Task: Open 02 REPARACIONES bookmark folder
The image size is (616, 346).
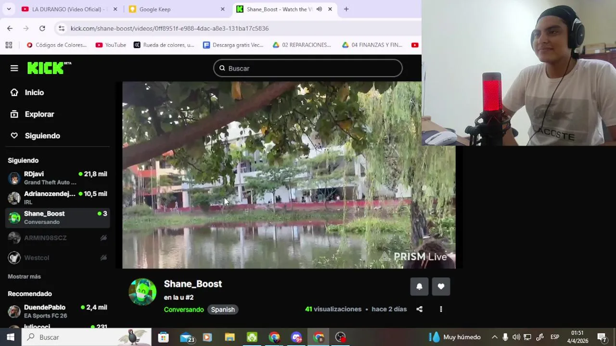Action: pyautogui.click(x=302, y=45)
